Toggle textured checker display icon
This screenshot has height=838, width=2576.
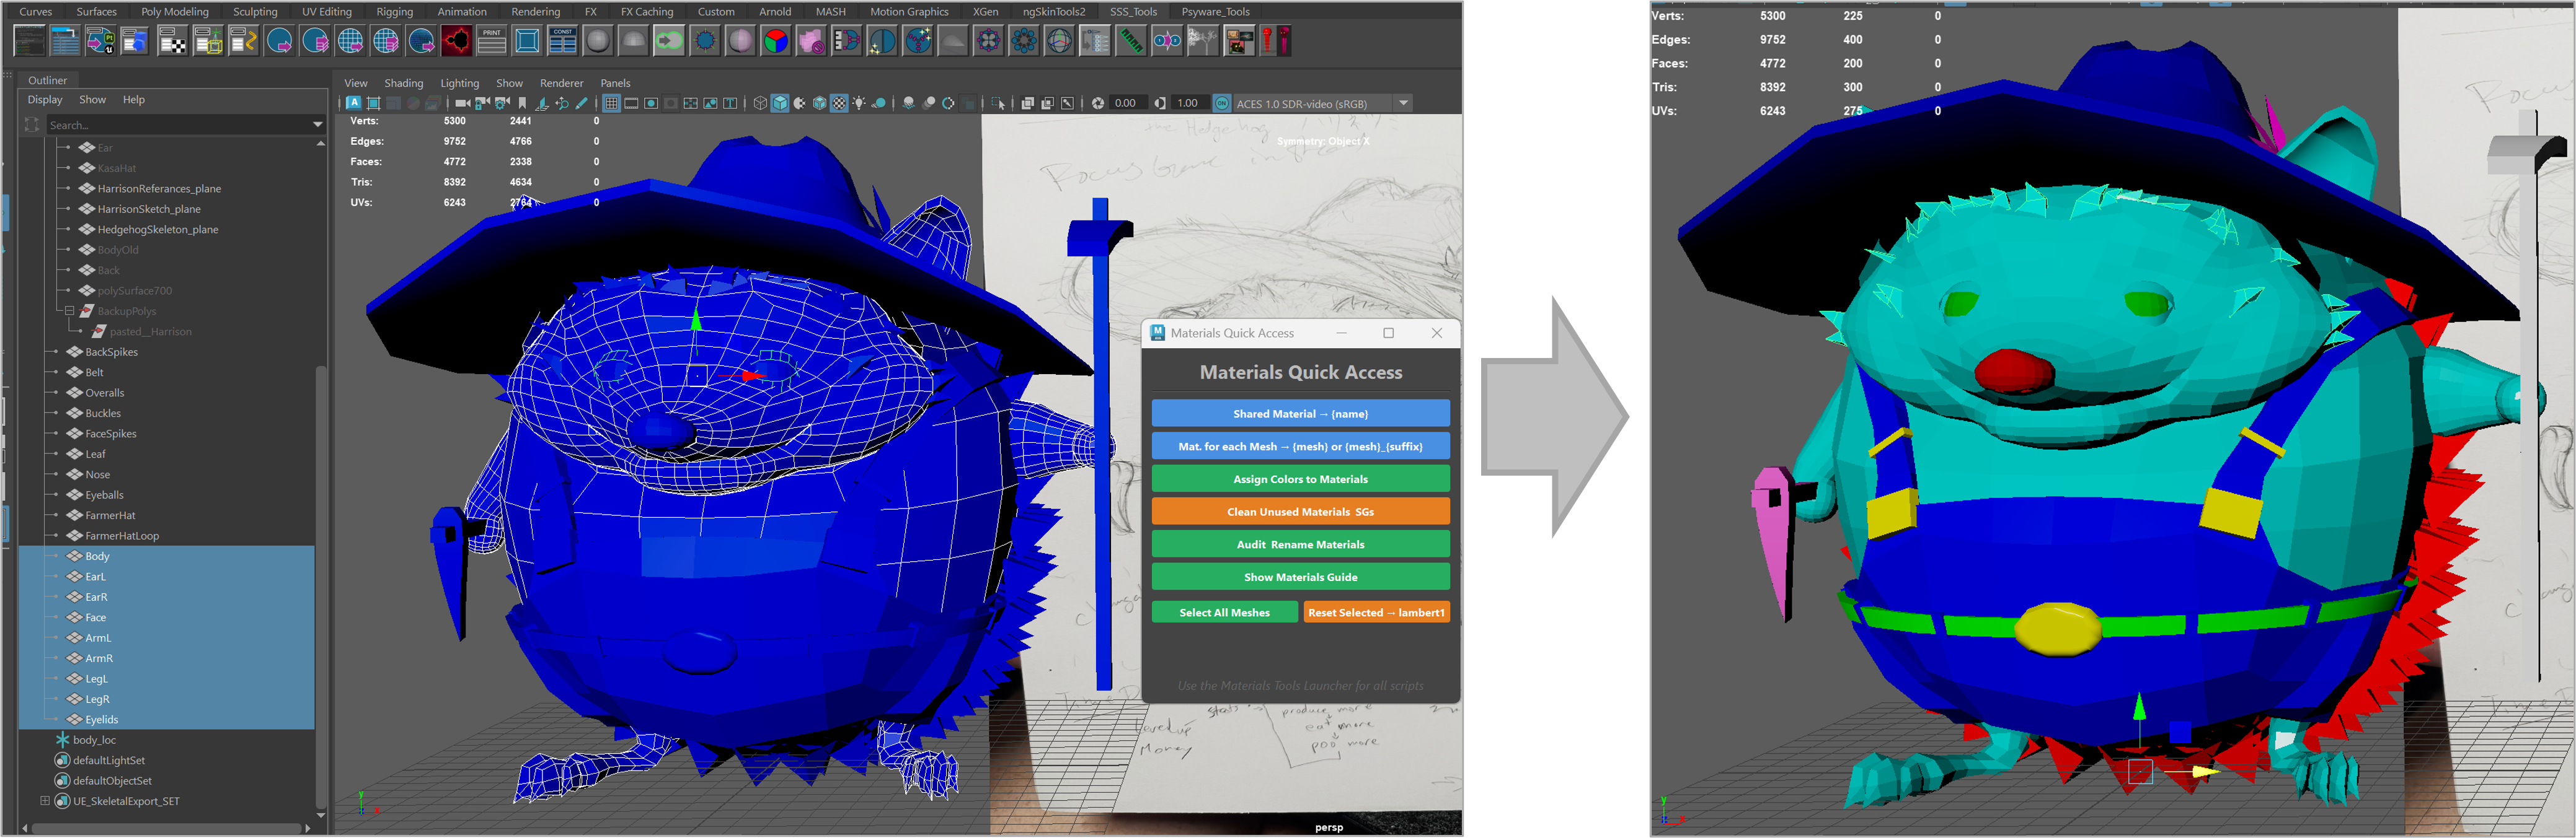(839, 103)
